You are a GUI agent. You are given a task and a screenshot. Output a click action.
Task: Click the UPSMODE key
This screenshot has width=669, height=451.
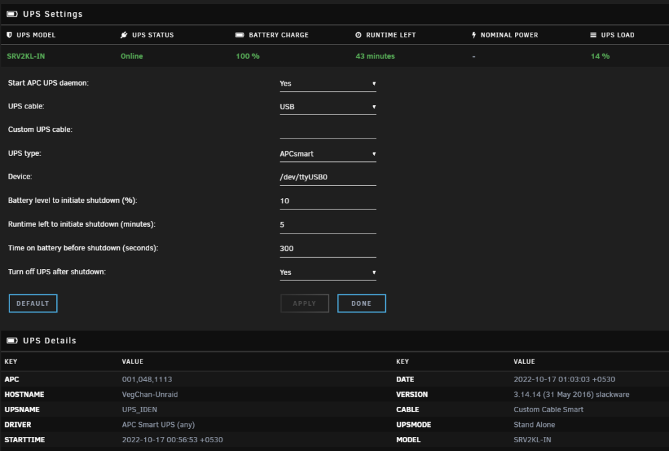click(x=413, y=425)
